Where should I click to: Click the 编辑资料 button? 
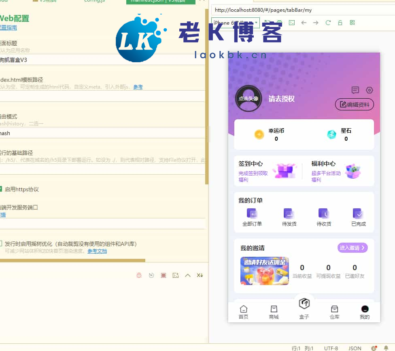pos(354,104)
